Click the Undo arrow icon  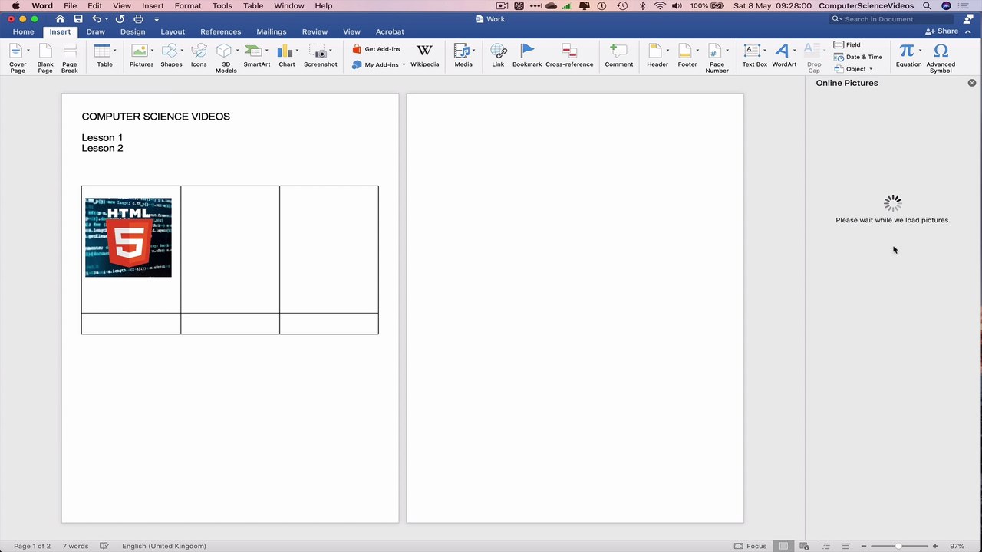pos(97,18)
